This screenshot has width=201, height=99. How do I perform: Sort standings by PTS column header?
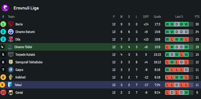coord(197,17)
